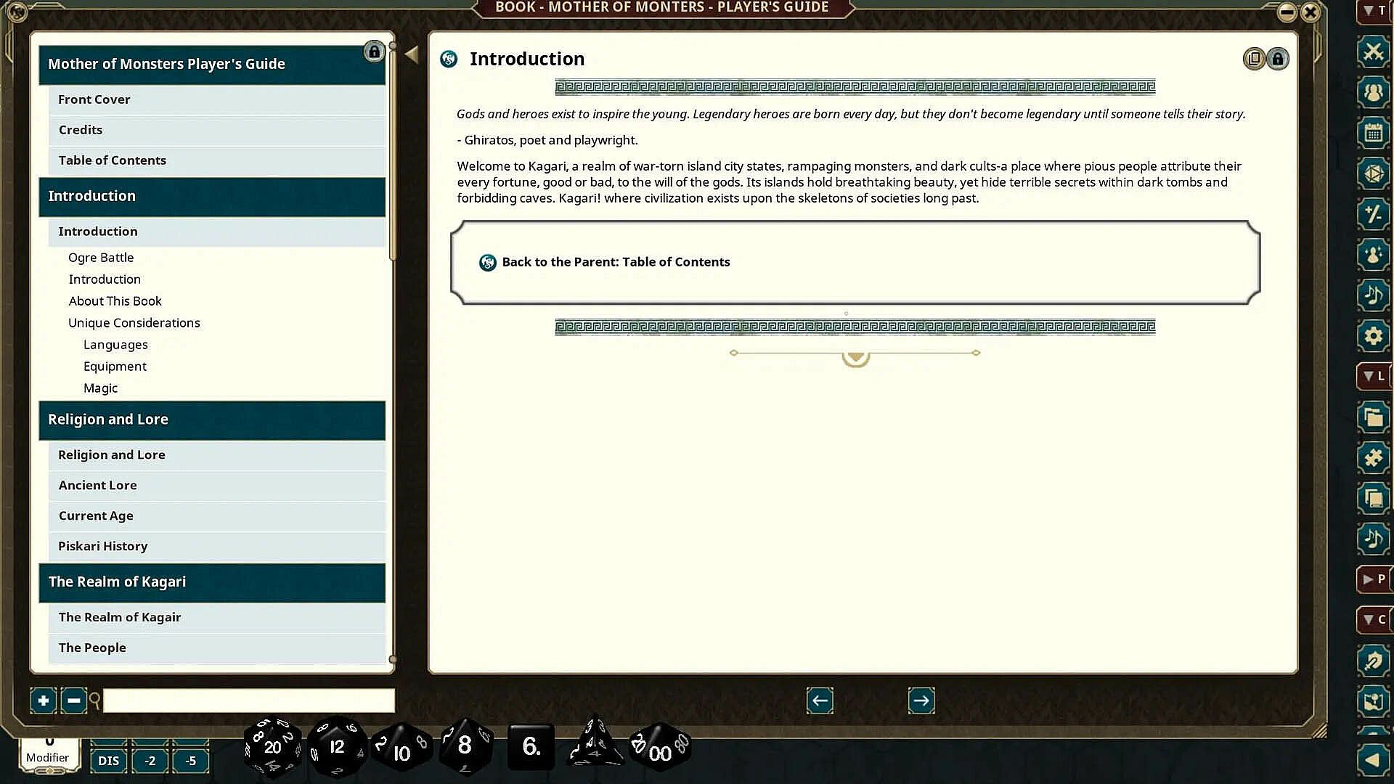The width and height of the screenshot is (1394, 784).
Task: Open the calendar sidebar icon
Action: point(1373,133)
